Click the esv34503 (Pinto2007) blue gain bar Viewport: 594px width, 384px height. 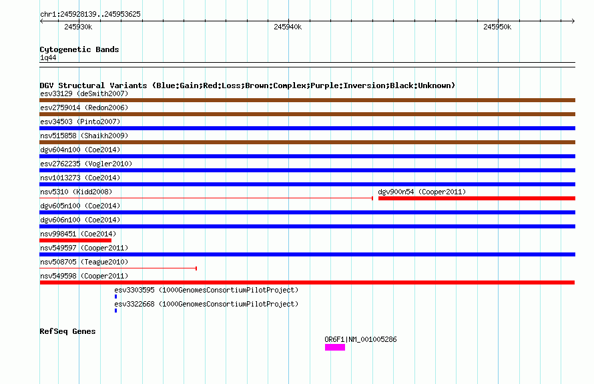[x=307, y=128]
